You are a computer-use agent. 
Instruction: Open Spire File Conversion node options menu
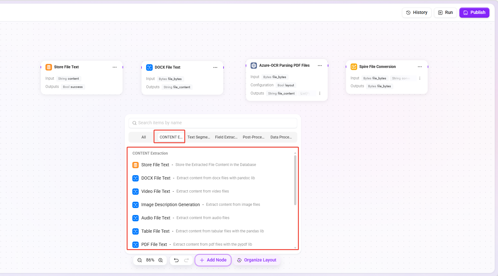point(420,67)
